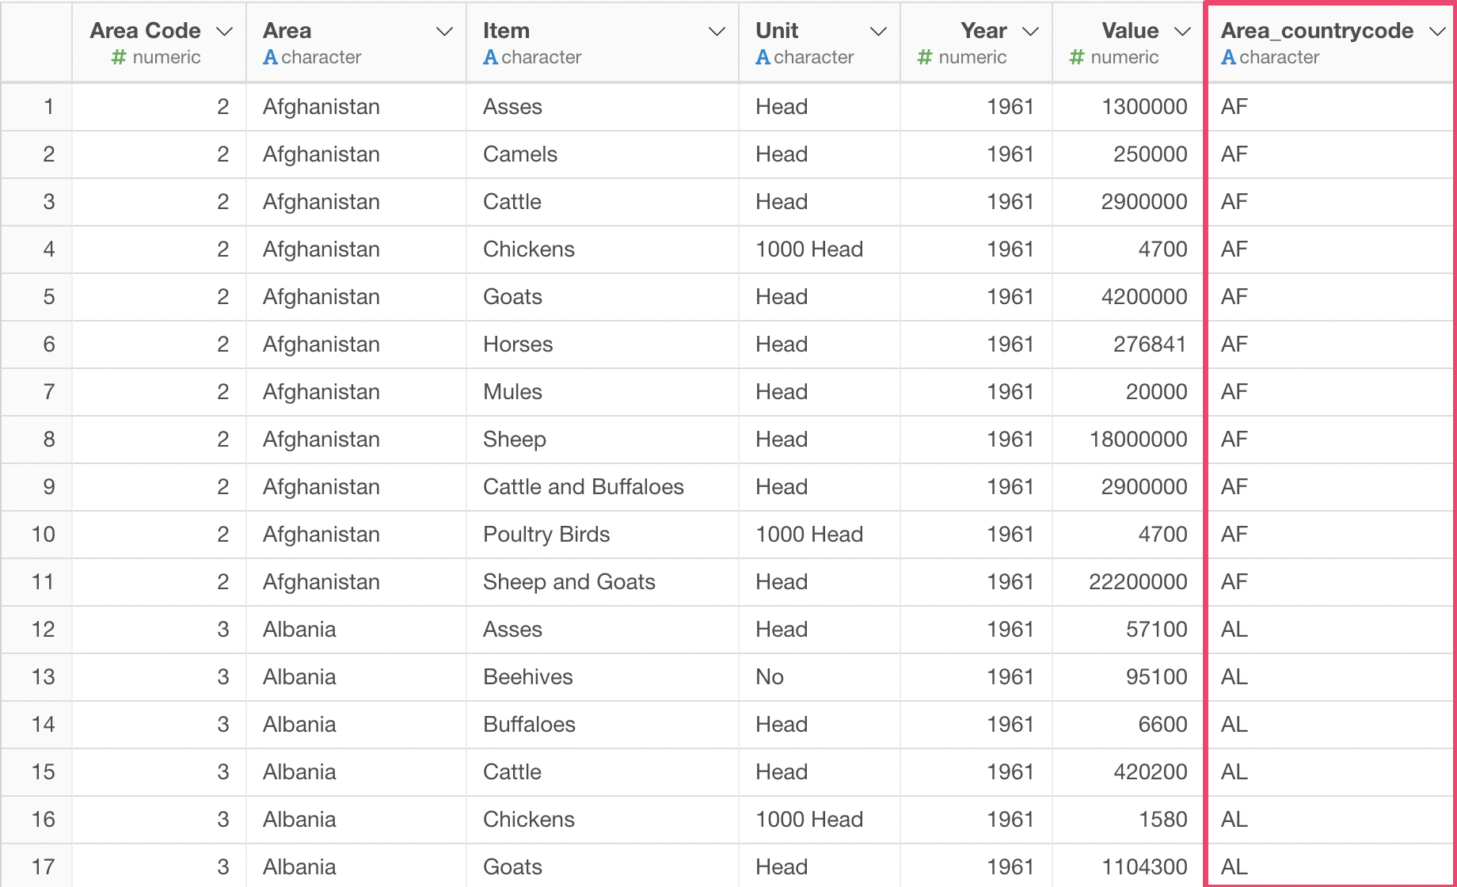Screen dimensions: 1457x887
Task: Click the Area Code 3 cell in row 15
Action: 159,772
